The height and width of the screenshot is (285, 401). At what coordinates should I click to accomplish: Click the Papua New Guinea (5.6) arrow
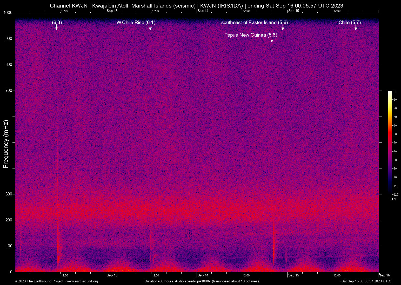272,40
